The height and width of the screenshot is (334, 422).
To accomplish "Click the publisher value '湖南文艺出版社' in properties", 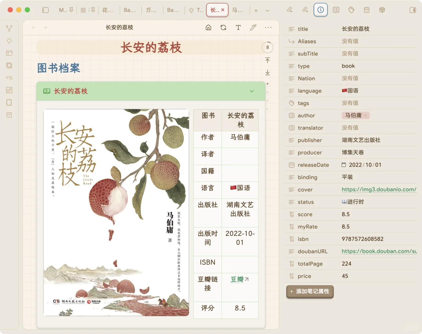I will (361, 140).
